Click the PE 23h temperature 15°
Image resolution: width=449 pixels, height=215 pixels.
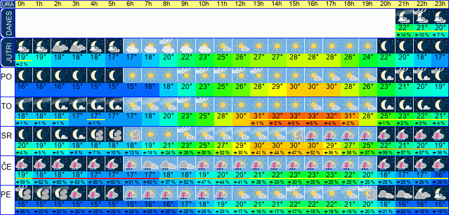pyautogui.click(x=440, y=204)
